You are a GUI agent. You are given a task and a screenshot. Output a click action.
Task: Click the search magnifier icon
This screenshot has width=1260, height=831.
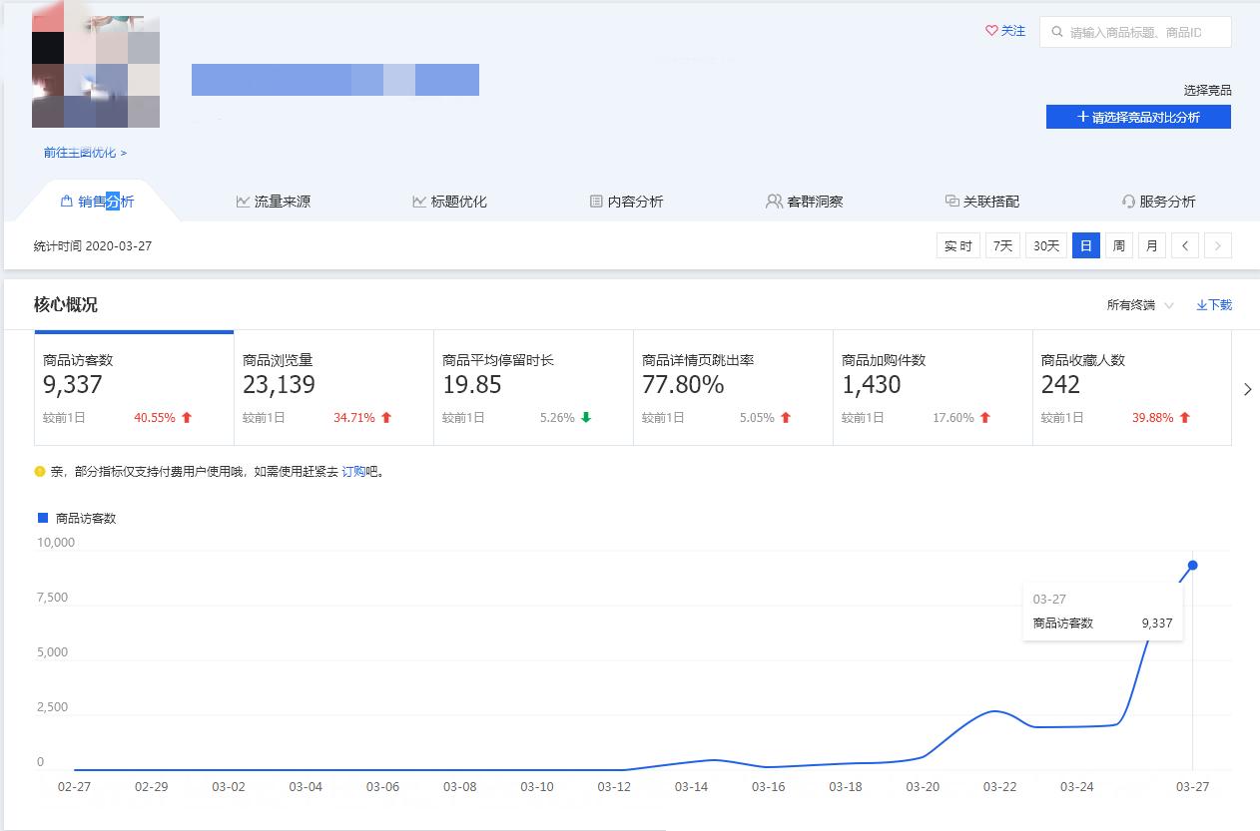1056,32
